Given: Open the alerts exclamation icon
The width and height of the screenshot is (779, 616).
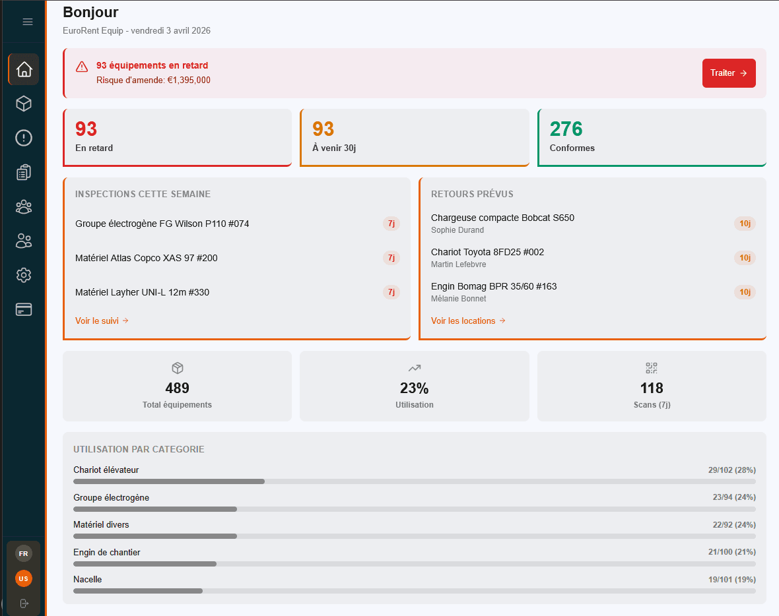Looking at the screenshot, I should pyautogui.click(x=23, y=138).
